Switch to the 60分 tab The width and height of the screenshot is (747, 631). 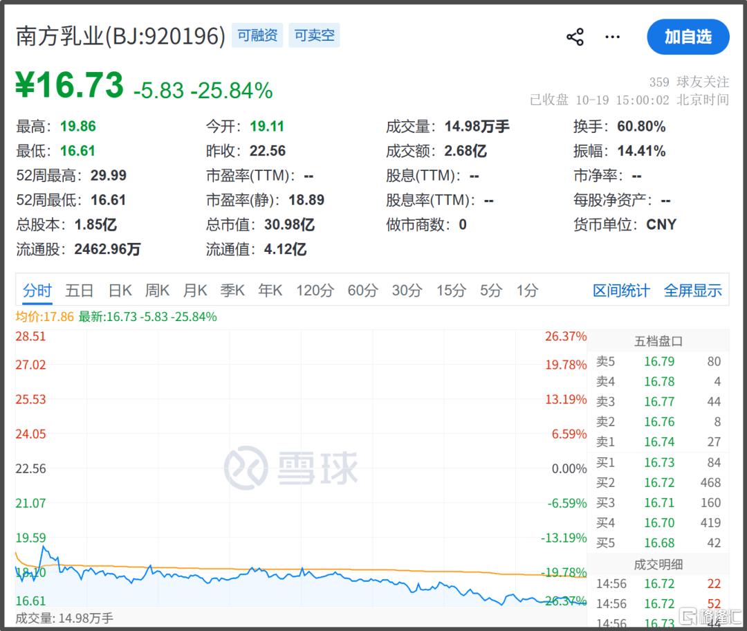point(363,290)
